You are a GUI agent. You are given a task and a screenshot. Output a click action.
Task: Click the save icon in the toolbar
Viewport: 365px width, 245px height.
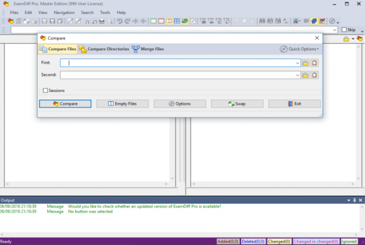[x=44, y=22]
